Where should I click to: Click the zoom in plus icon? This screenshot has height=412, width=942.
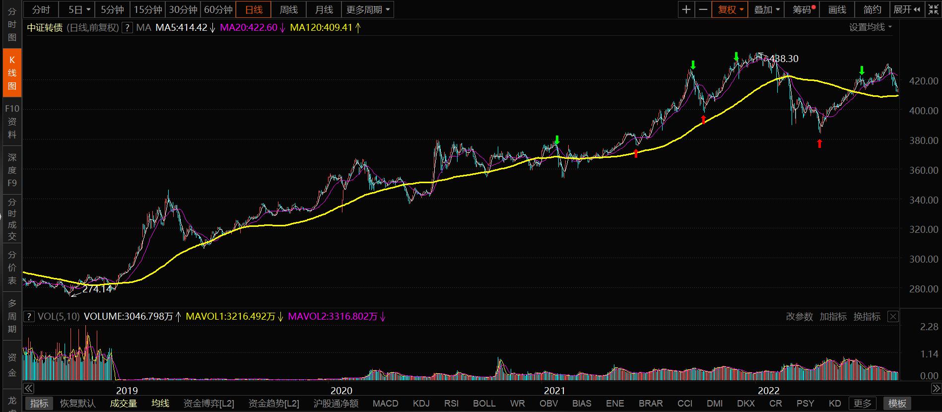686,9
